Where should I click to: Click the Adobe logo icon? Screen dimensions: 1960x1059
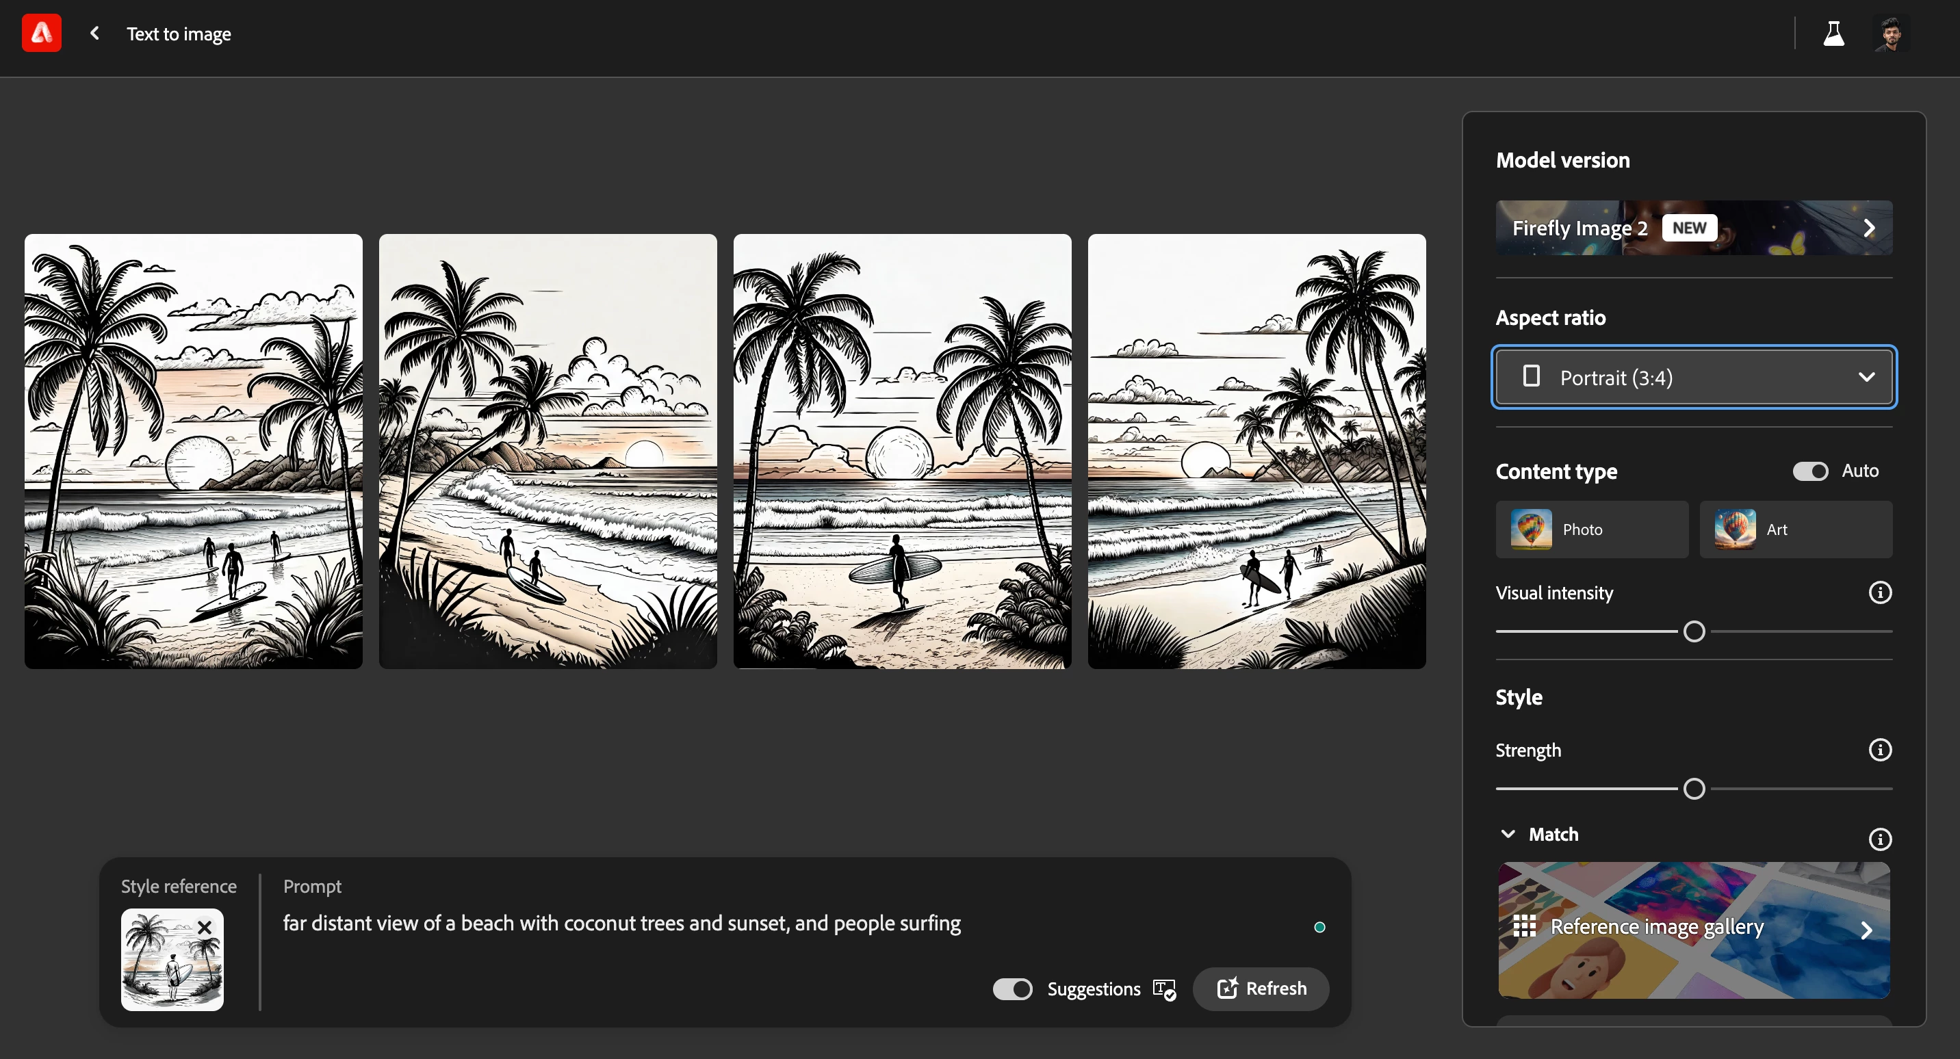tap(41, 34)
